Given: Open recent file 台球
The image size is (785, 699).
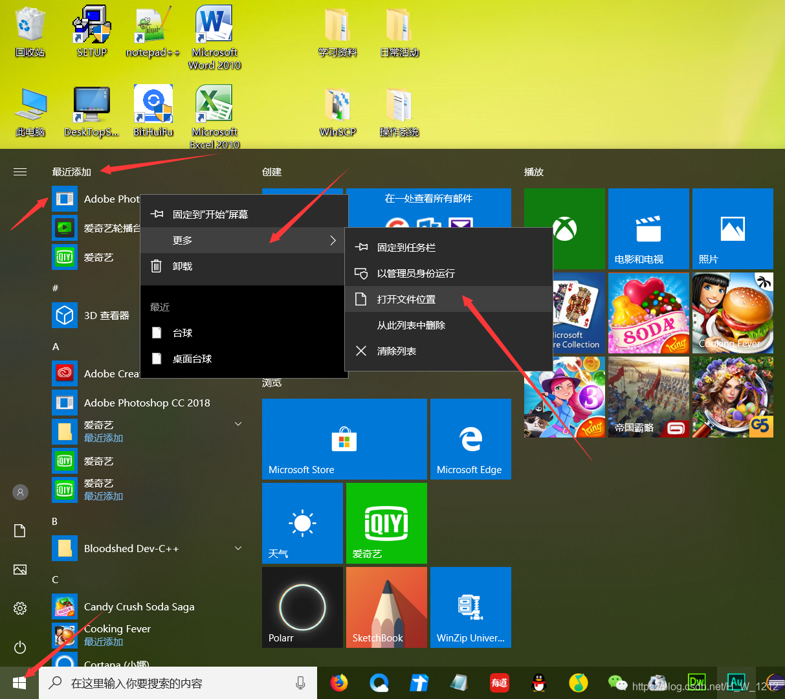Looking at the screenshot, I should 244,333.
